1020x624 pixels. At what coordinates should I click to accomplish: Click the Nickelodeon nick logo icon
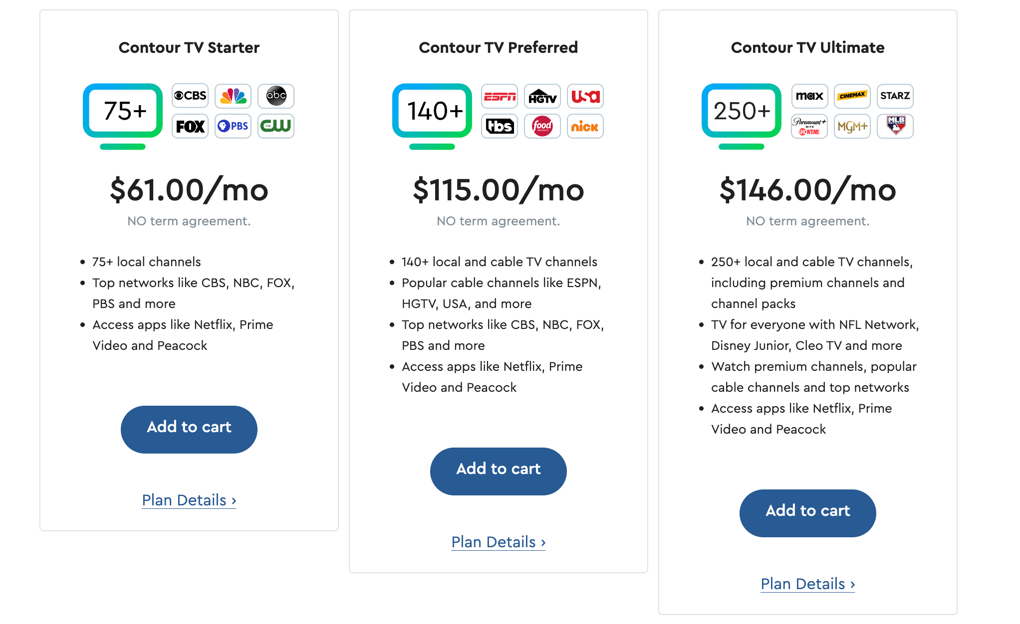tap(585, 126)
